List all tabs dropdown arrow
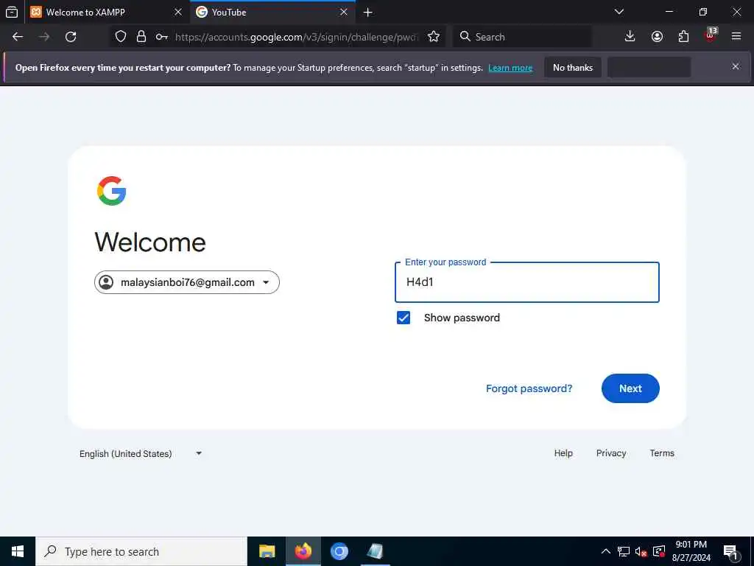Viewport: 754px width, 566px height. point(619,12)
